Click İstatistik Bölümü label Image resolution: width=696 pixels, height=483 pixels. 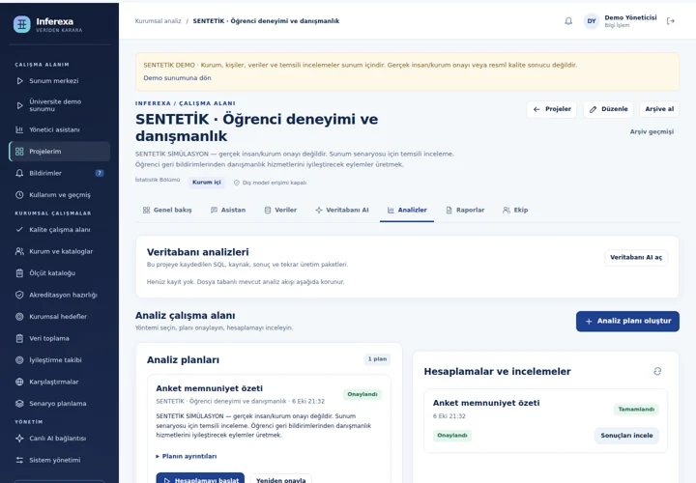(158, 180)
